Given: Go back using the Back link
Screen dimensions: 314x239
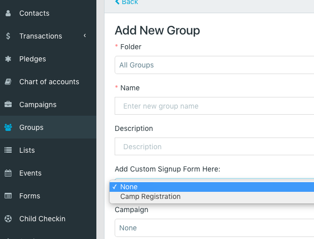Looking at the screenshot, I should 126,3.
